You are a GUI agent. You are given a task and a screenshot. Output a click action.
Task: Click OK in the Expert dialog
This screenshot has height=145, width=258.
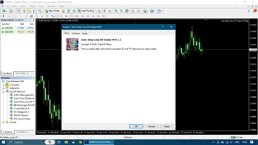136,126
